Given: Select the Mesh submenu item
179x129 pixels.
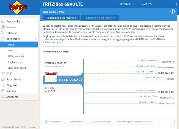Looking at the screenshot, I should 19,44.
